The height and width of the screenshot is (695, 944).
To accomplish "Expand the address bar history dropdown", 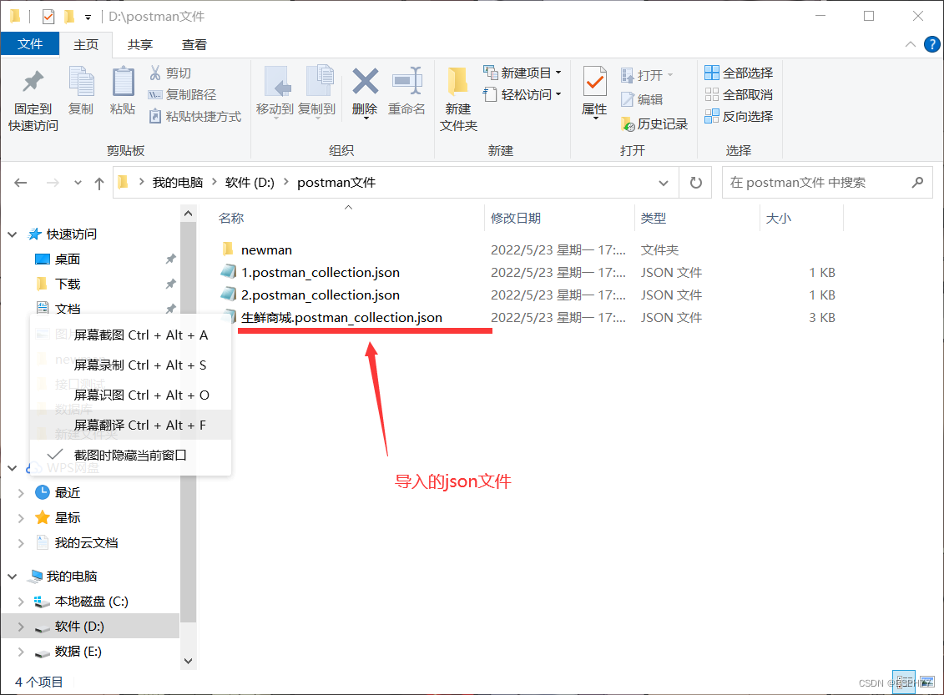I will point(663,183).
